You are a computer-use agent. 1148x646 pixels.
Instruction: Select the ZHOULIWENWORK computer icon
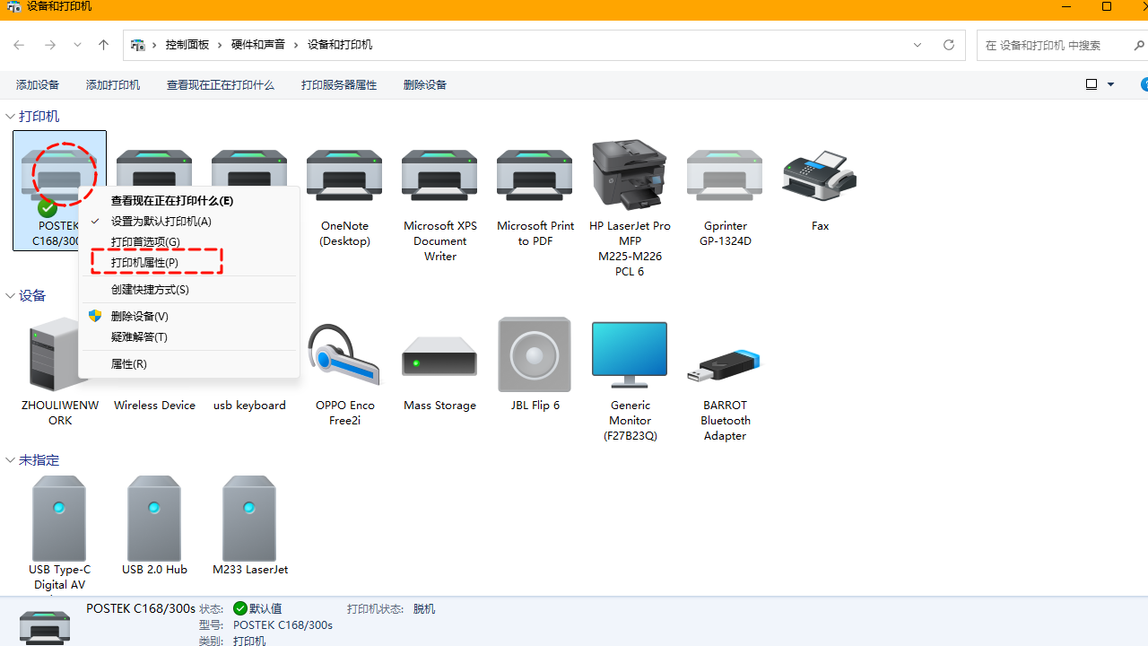click(59, 371)
